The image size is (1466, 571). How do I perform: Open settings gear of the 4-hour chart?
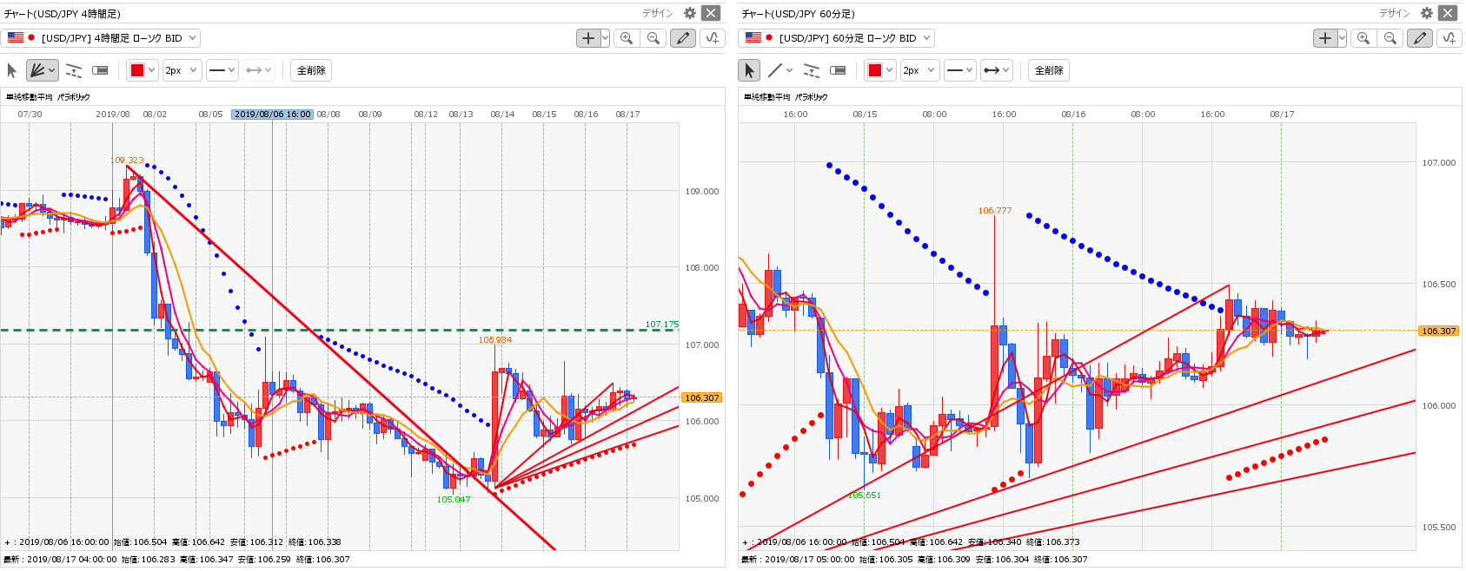click(690, 13)
